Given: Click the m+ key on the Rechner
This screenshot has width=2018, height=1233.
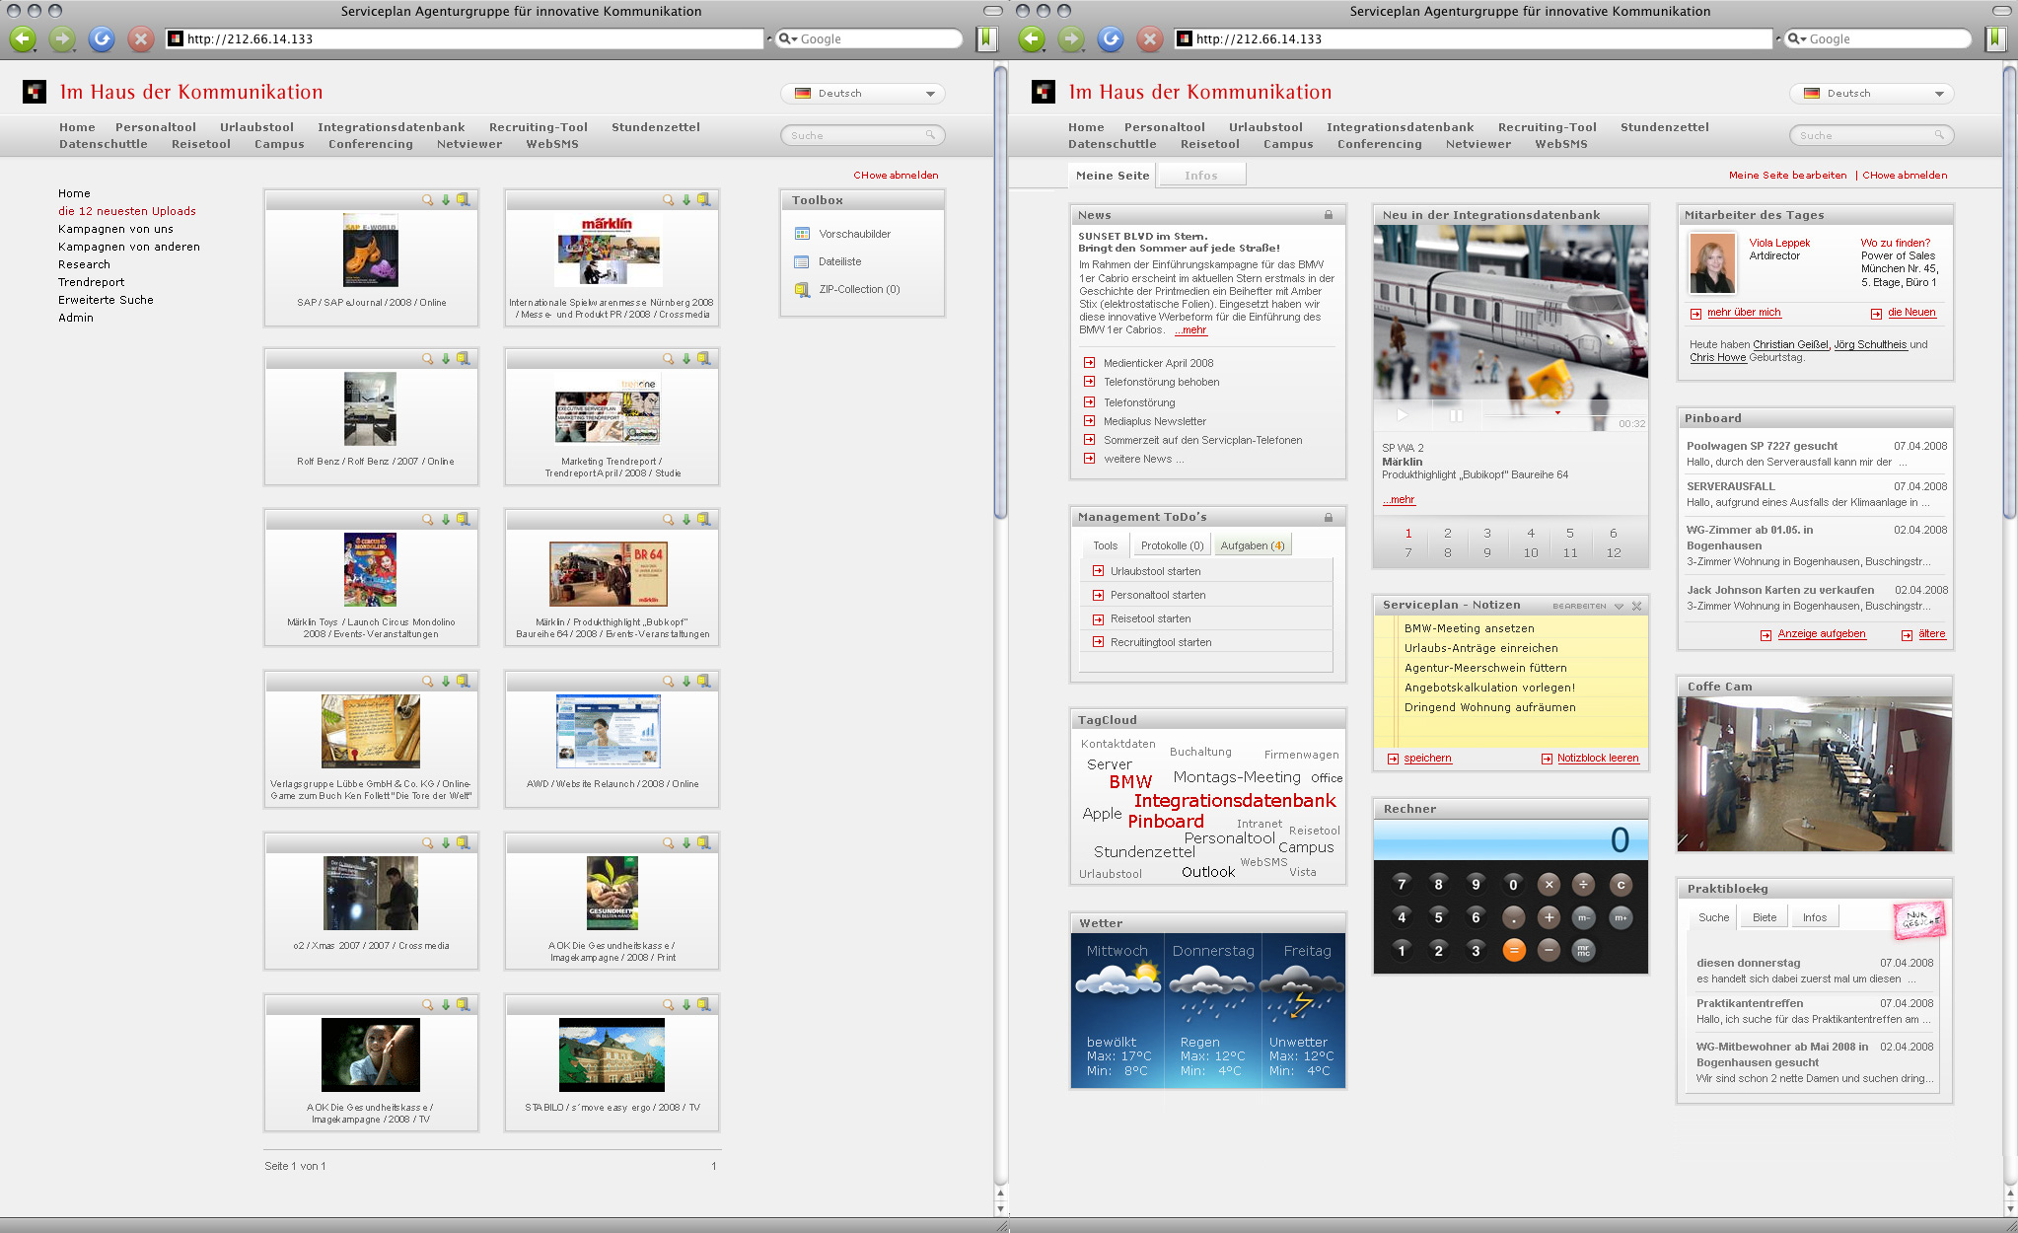Looking at the screenshot, I should (1621, 917).
